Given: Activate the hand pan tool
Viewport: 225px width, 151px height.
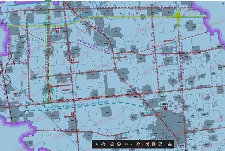Looking at the screenshot, I should (103, 144).
